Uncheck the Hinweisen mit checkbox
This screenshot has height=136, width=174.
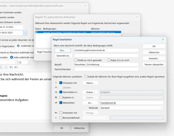(x=61, y=83)
